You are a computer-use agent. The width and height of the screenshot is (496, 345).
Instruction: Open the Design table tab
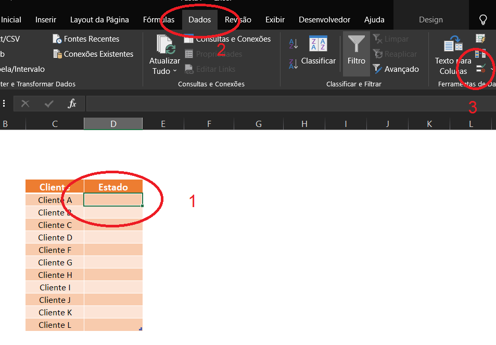(431, 20)
